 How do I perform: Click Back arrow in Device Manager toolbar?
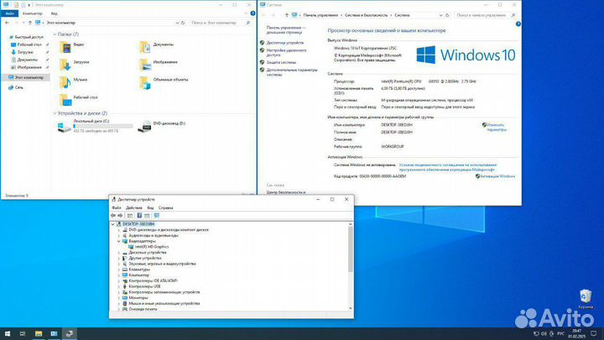[113, 216]
